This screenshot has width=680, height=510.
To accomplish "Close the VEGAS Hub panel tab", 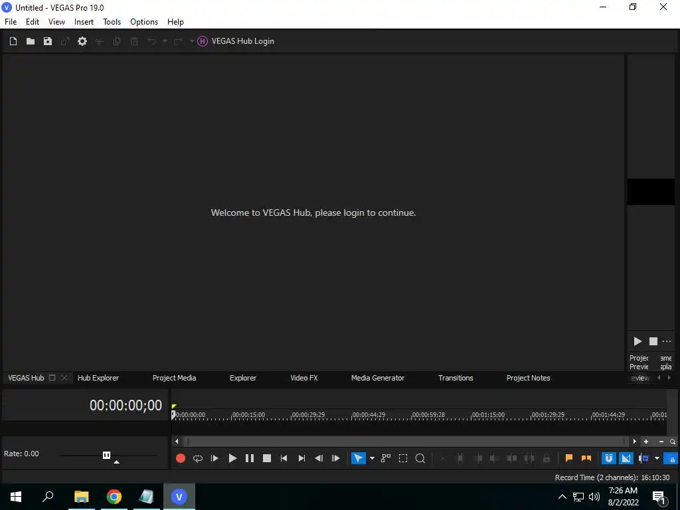I will tap(64, 378).
